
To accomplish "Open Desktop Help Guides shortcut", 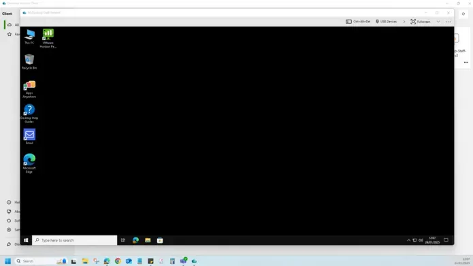I will click(29, 114).
